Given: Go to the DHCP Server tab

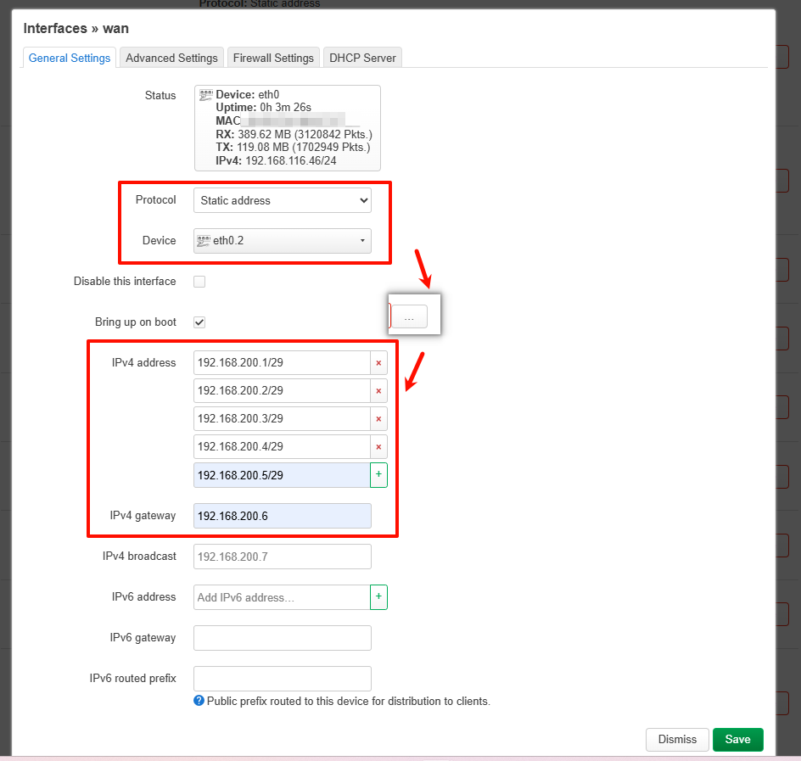Looking at the screenshot, I should (362, 58).
